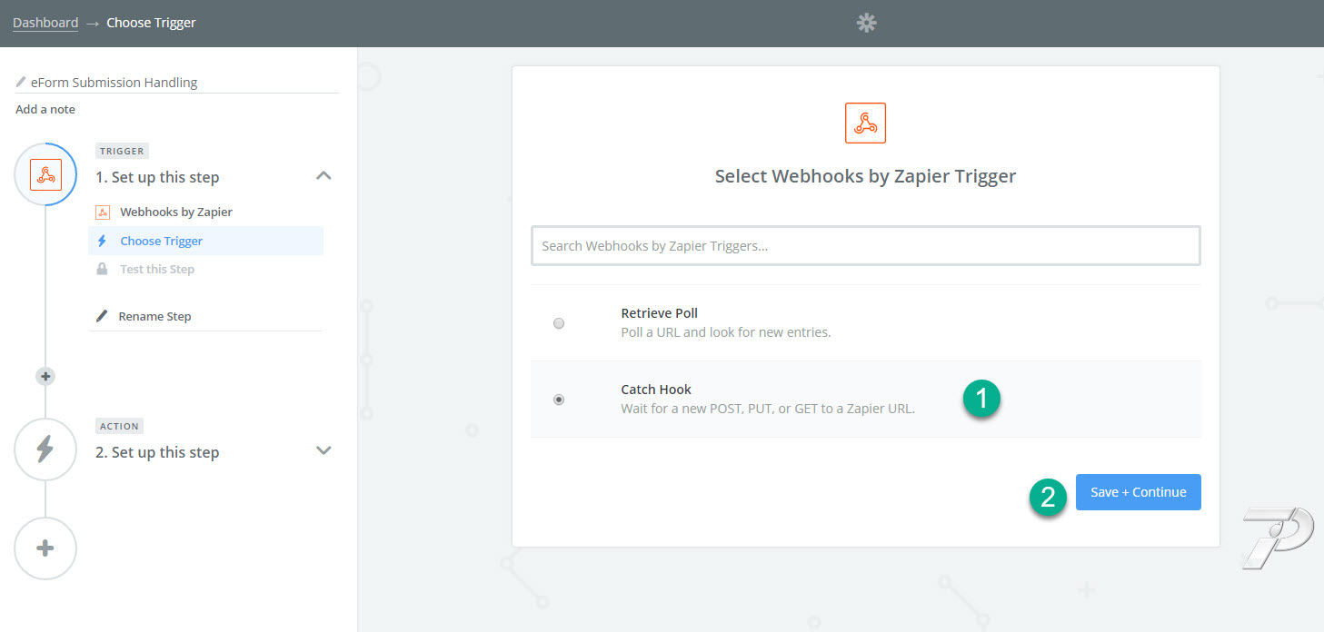Screen dimensions: 1324x632
Task: Select the Retrieve Poll radio button
Action: 559,323
